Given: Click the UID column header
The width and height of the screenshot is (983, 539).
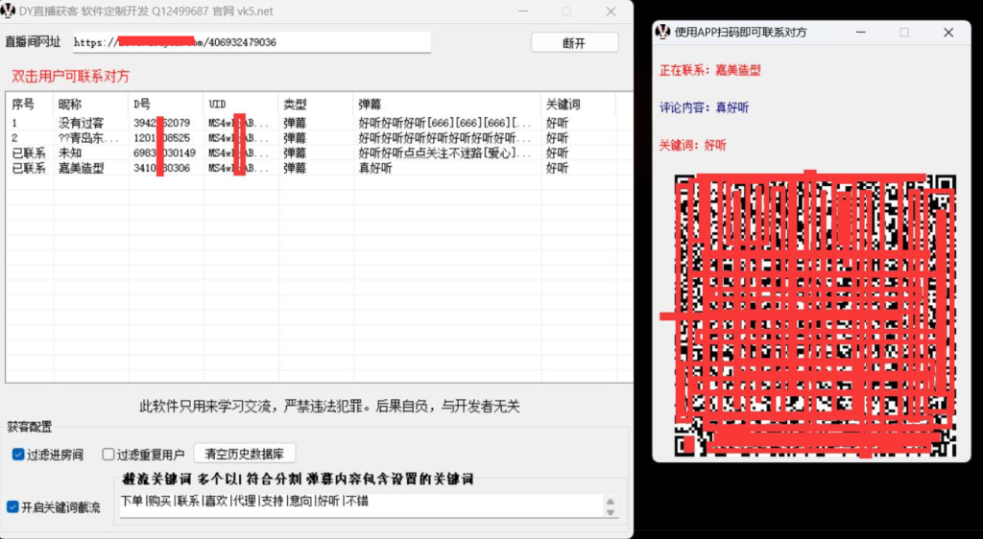Looking at the screenshot, I should point(241,104).
